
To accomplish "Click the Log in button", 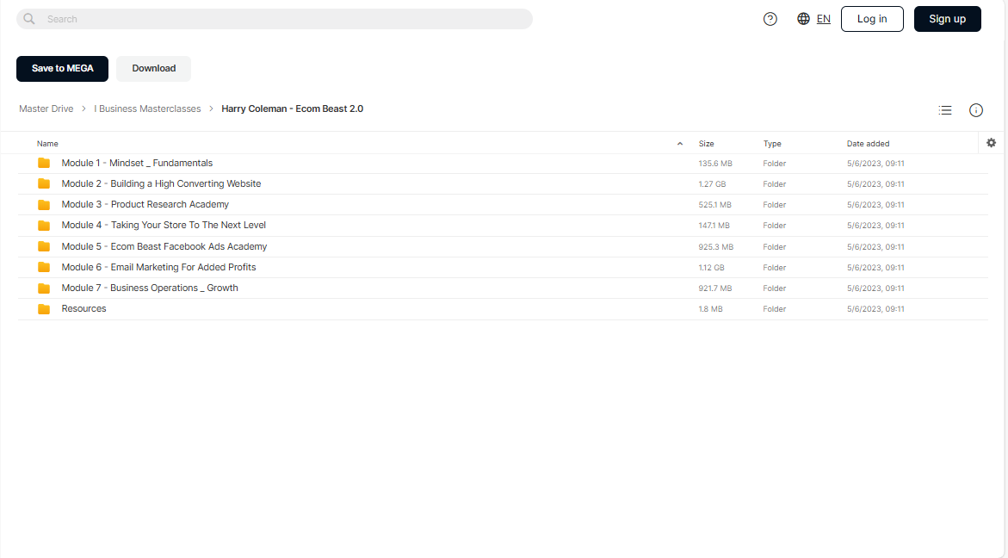I will [872, 19].
